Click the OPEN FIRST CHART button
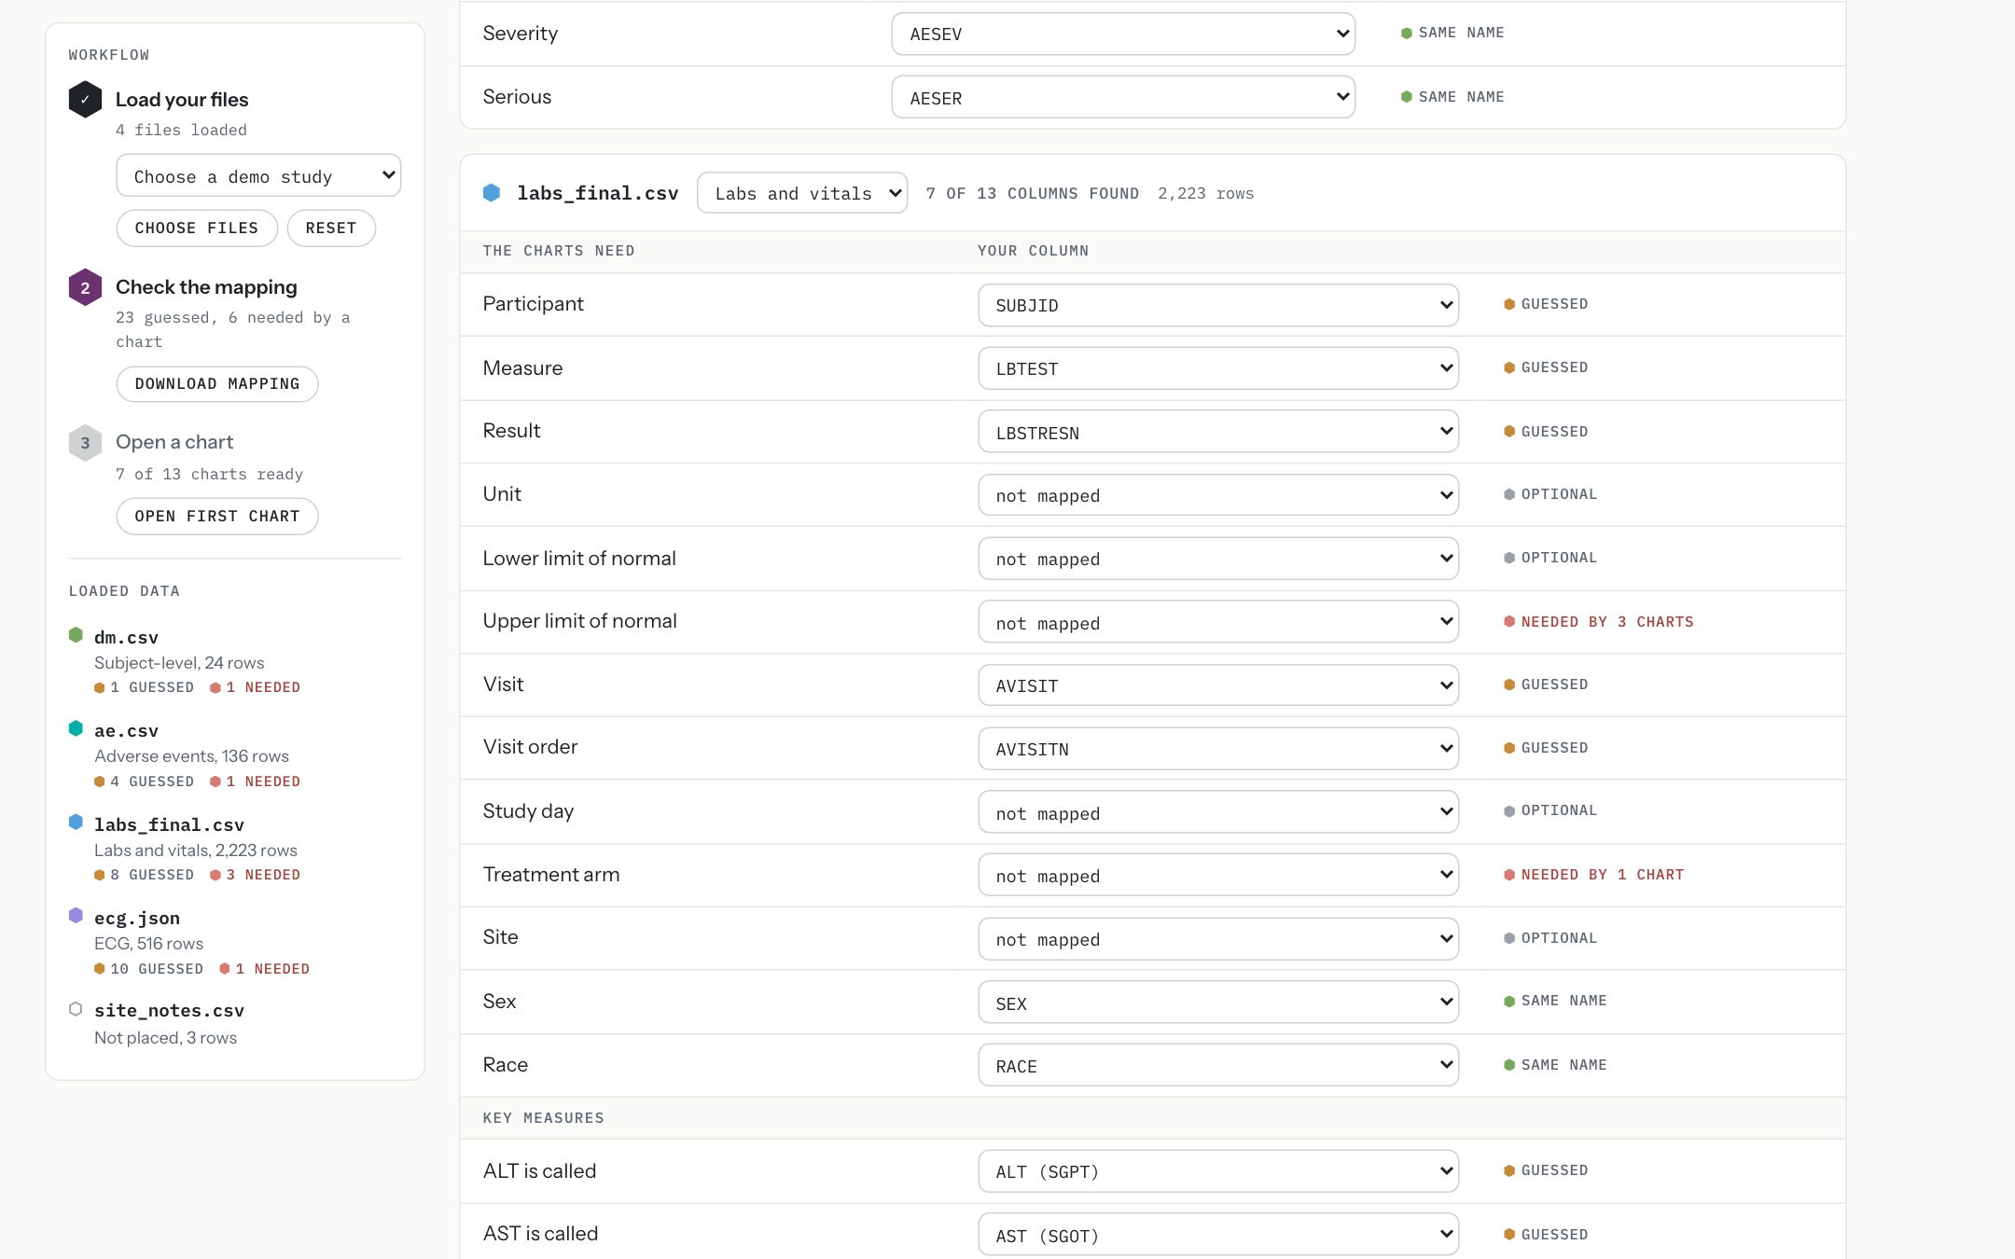2015x1259 pixels. [x=217, y=517]
